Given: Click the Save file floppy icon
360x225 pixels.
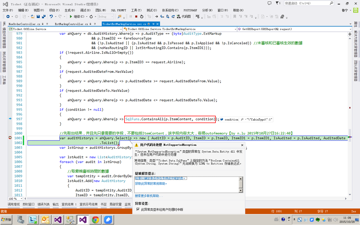Looking at the screenshot, I should (38, 16).
